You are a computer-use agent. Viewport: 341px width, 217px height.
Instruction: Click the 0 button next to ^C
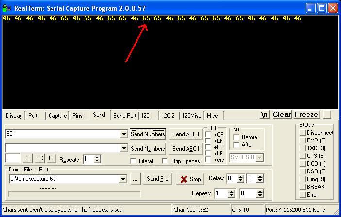(28, 158)
